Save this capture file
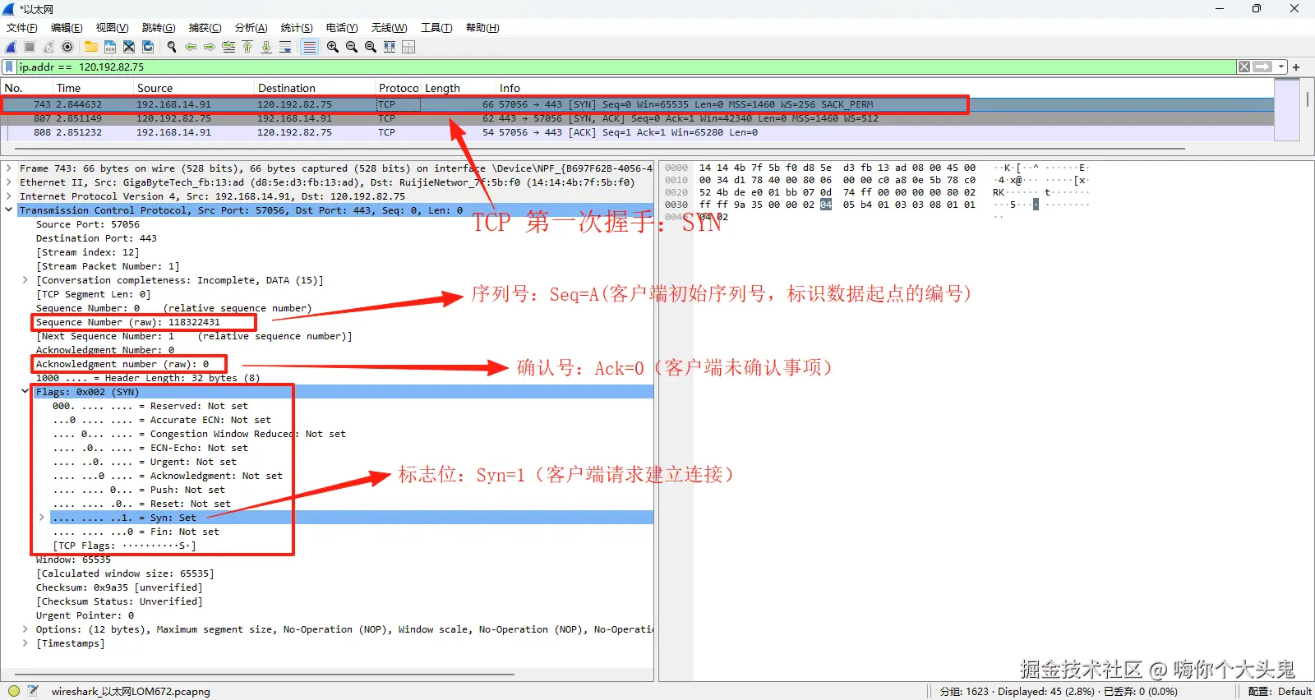 [x=110, y=47]
